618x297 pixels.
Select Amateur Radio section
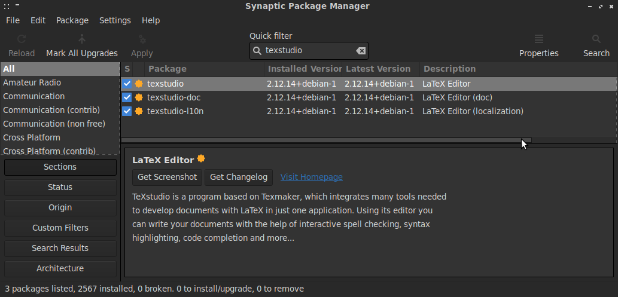tap(60, 82)
